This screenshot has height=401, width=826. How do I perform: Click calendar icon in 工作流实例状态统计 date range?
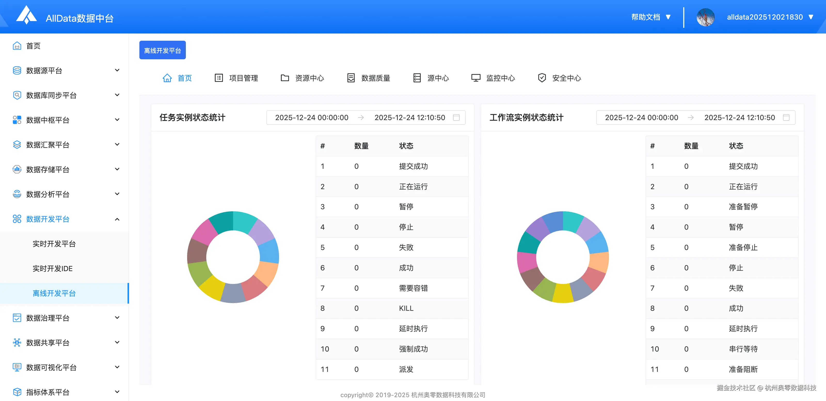786,118
